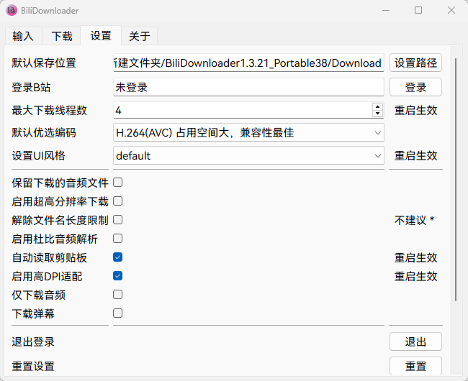Tick the 仅下载音频 checkbox
This screenshot has width=468, height=381.
(117, 295)
